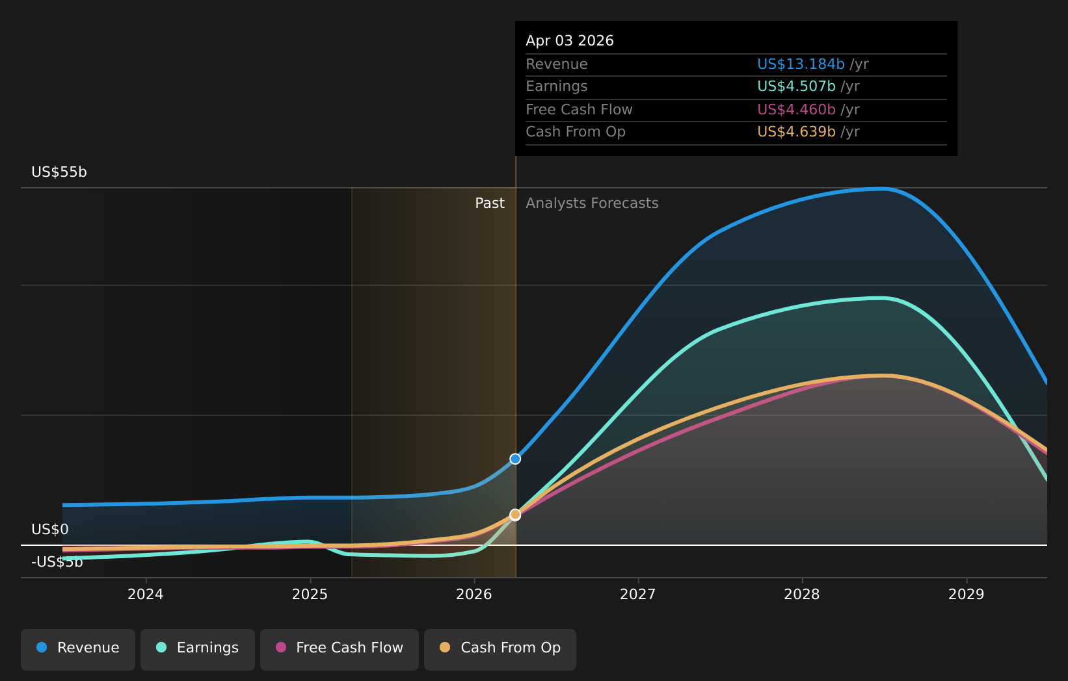Click the orange dot in Cash From Op legend
1068x681 pixels.
[x=445, y=647]
